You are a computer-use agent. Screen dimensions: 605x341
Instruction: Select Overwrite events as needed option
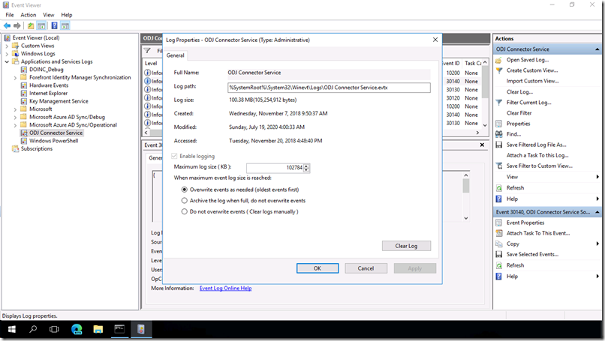(x=185, y=190)
